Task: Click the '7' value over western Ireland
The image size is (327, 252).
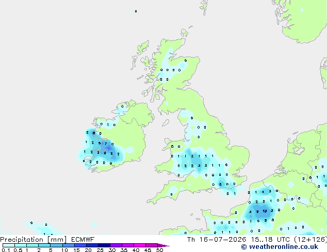Action: [106, 143]
